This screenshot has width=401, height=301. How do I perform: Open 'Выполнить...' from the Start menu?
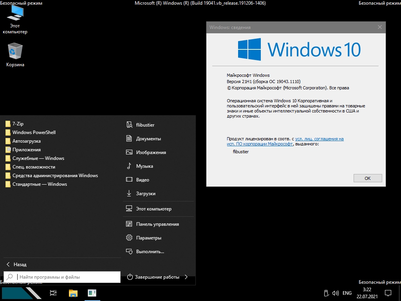pyautogui.click(x=150, y=252)
